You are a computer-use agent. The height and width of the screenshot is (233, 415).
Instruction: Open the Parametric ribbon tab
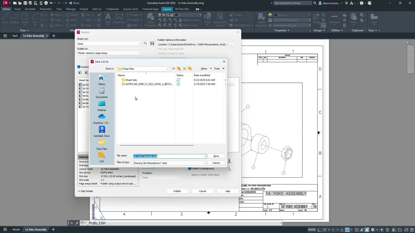(46, 9)
